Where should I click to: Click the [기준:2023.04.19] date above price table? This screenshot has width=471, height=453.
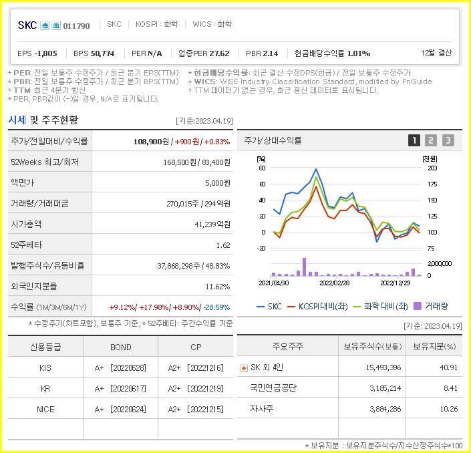coord(204,121)
